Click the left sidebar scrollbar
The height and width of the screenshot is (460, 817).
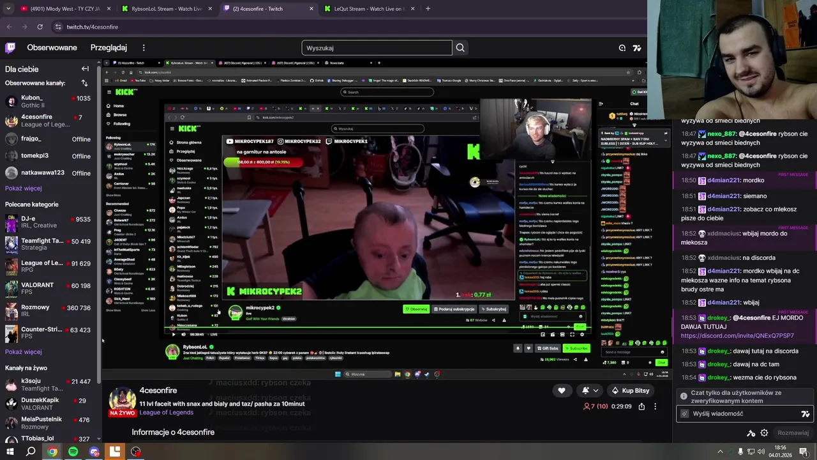(99, 224)
